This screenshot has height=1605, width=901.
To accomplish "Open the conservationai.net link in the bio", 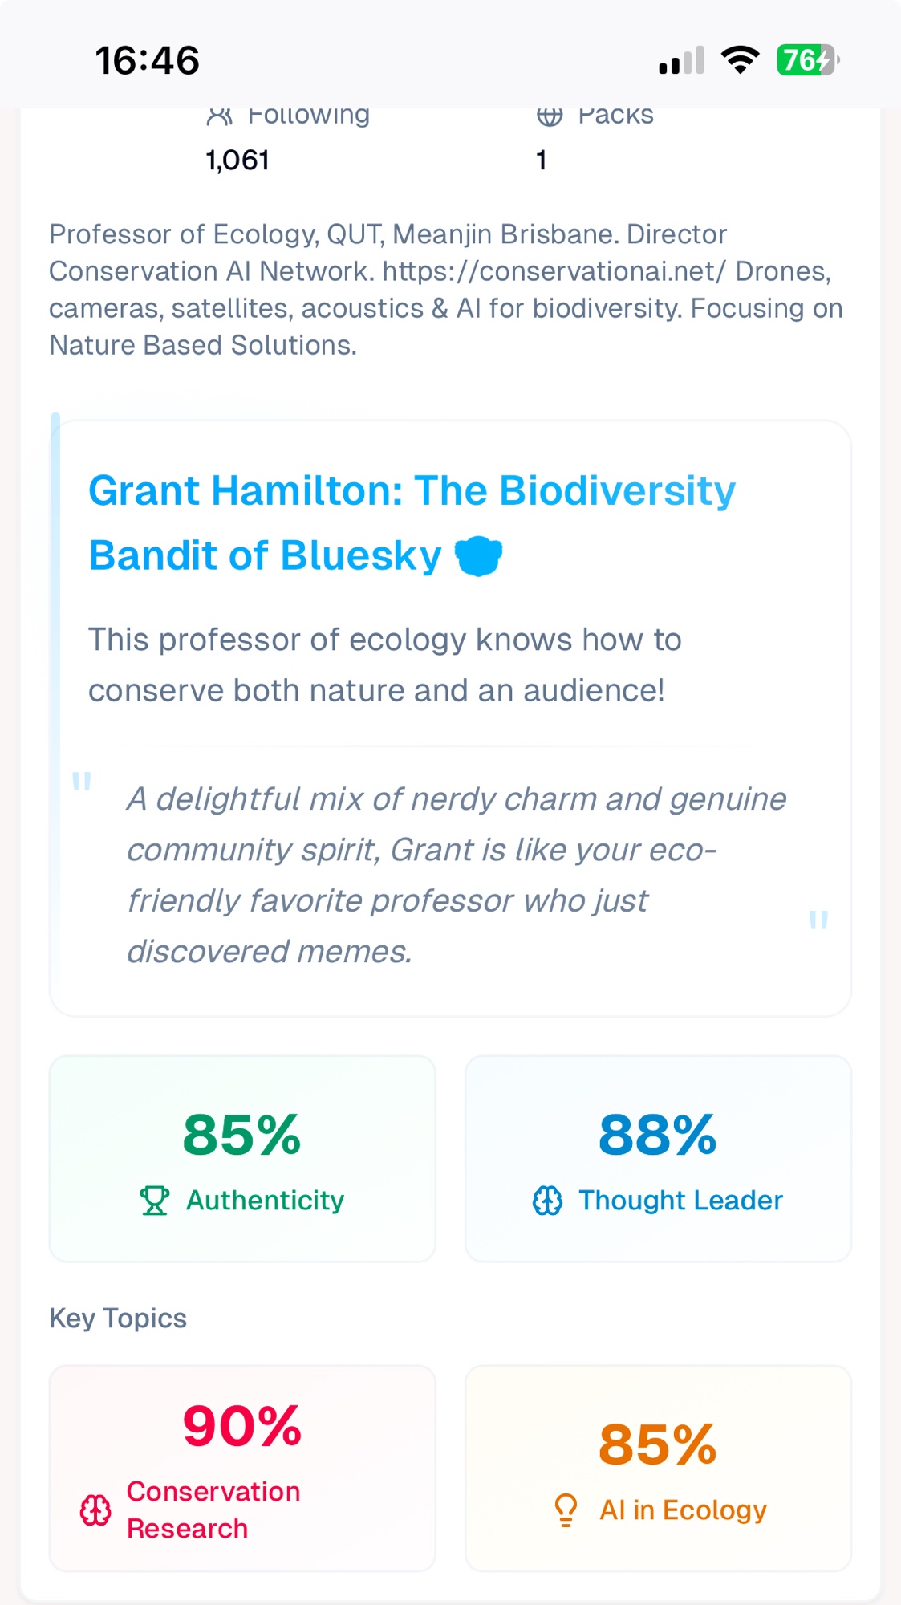I will click(554, 271).
